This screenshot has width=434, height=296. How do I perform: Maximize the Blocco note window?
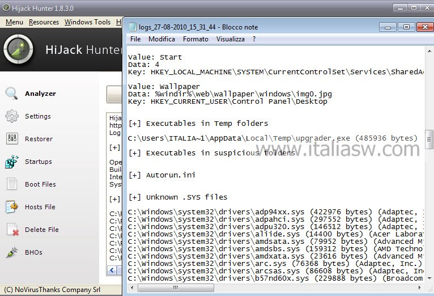click(x=406, y=27)
